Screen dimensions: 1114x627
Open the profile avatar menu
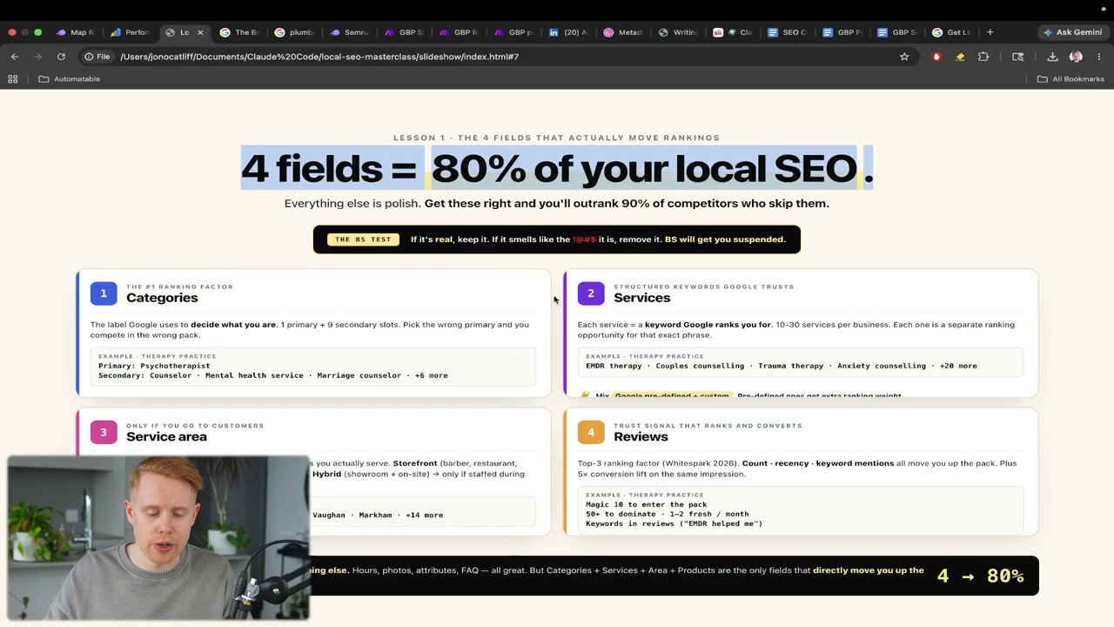pyautogui.click(x=1076, y=57)
